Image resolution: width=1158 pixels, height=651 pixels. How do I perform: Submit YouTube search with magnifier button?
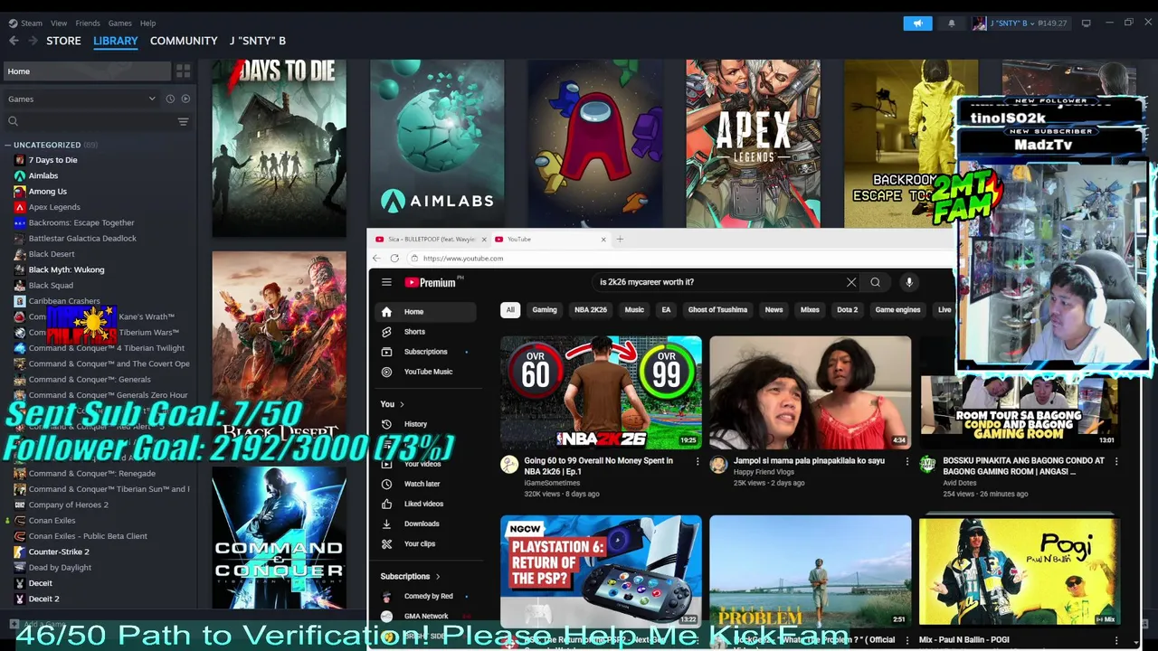(875, 282)
